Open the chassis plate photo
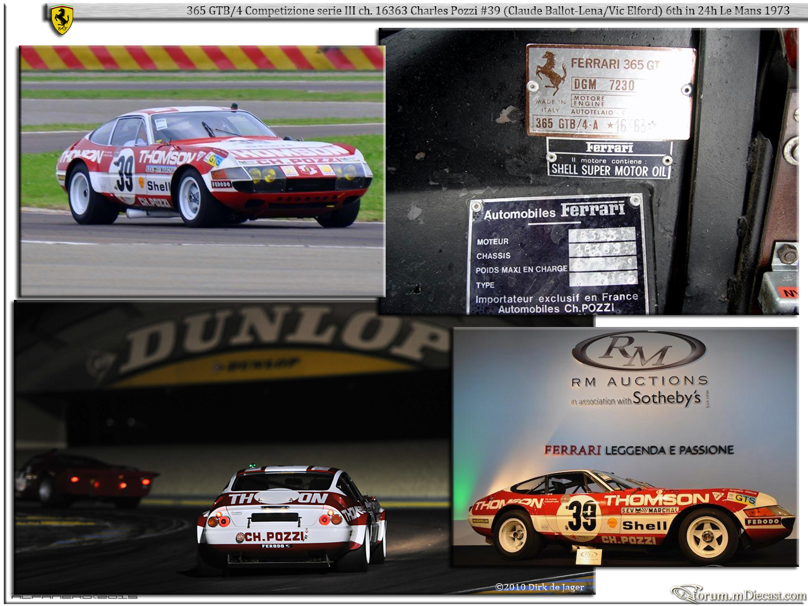 [x=589, y=172]
